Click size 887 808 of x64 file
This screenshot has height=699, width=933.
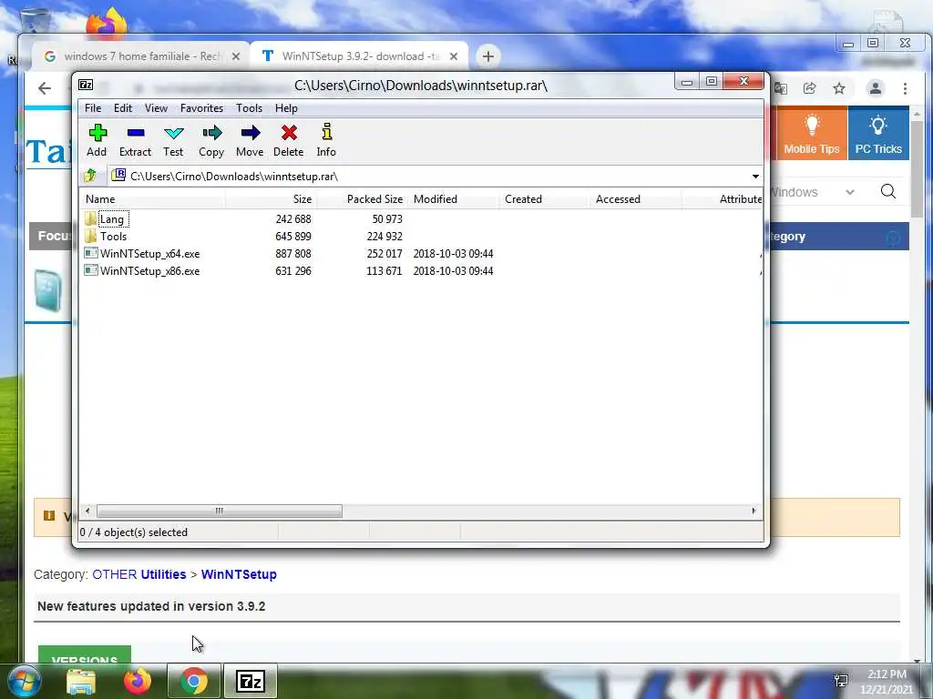click(x=292, y=253)
